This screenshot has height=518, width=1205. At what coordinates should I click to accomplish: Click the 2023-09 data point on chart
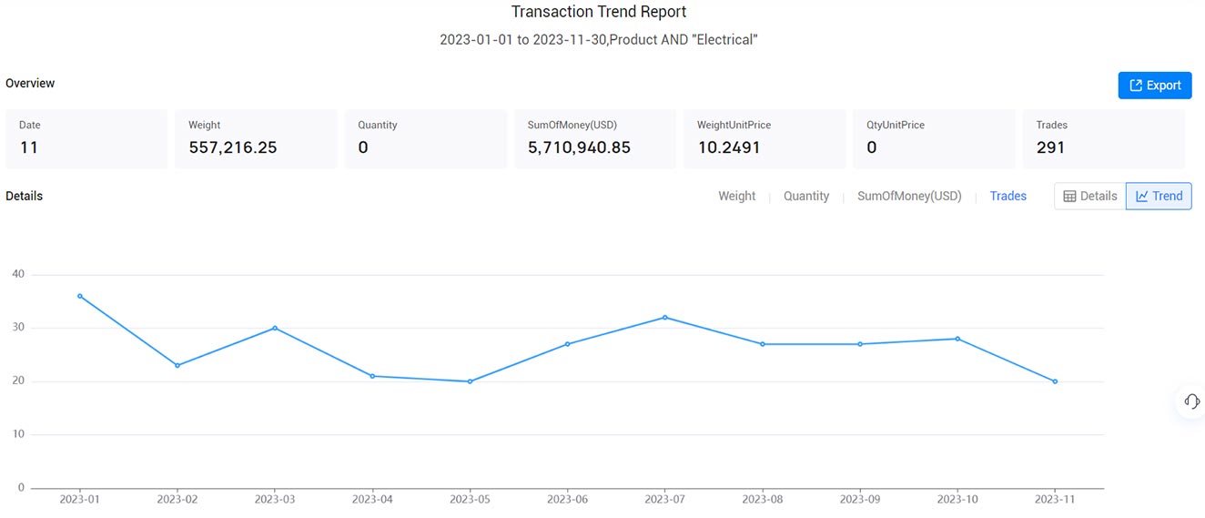860,344
